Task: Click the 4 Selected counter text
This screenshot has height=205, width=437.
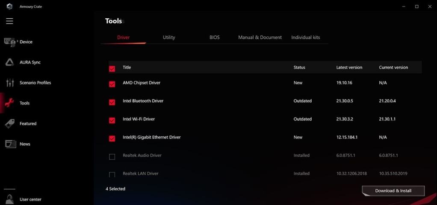Action: pyautogui.click(x=115, y=189)
